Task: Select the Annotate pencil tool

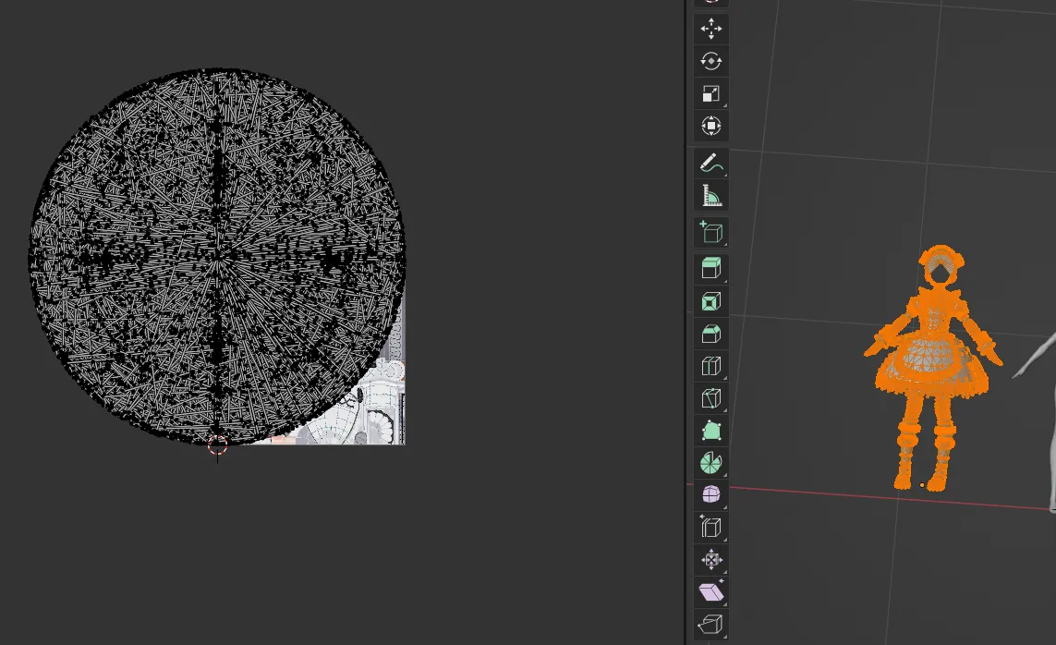Action: click(x=711, y=163)
